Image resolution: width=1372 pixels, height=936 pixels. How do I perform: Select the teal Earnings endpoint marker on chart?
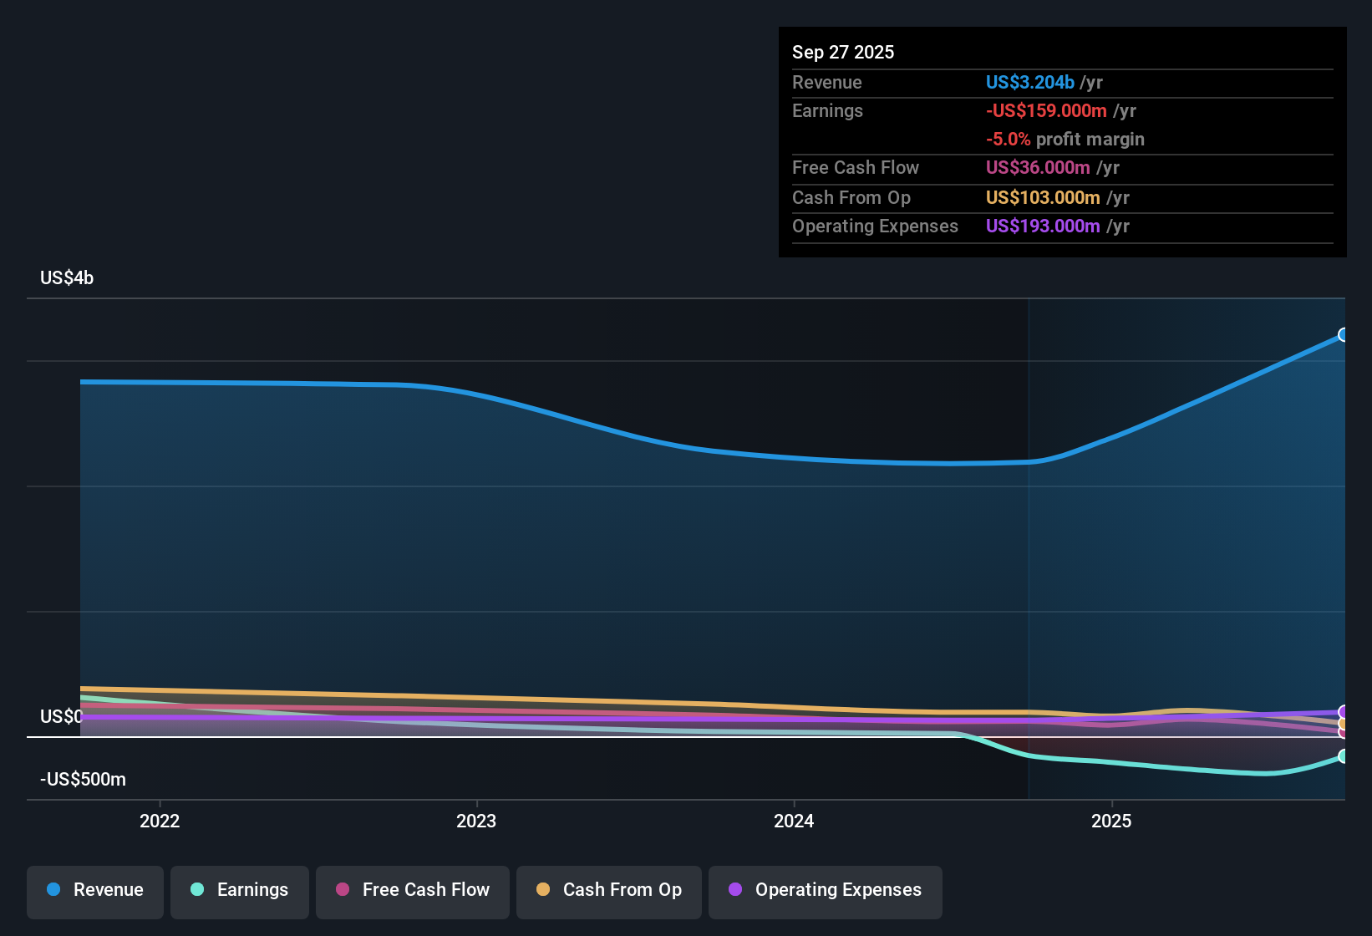[x=1344, y=756]
